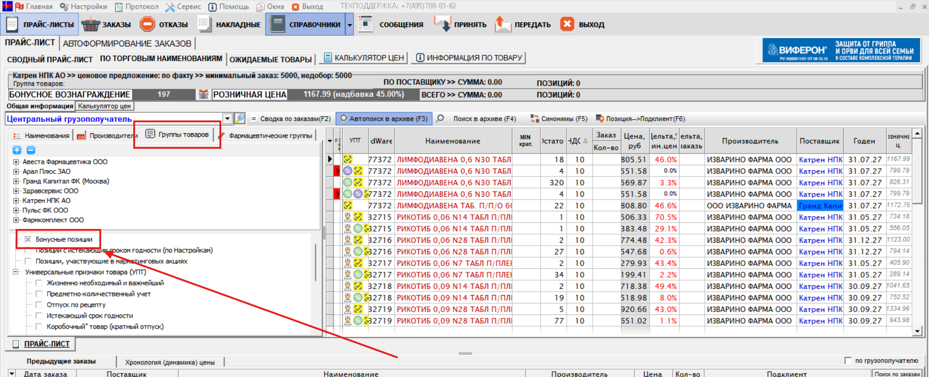The height and width of the screenshot is (377, 929).
Task: Click the magnifier icon beside consignee field
Action: tap(240, 119)
